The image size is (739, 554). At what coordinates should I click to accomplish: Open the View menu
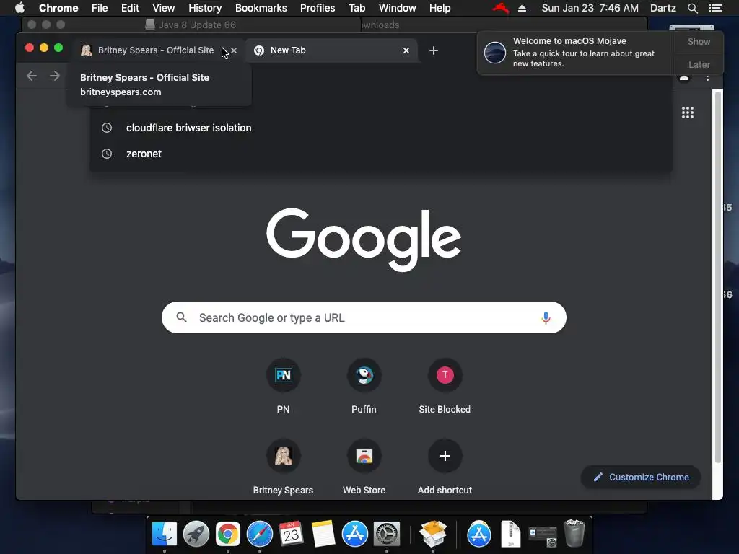click(164, 8)
